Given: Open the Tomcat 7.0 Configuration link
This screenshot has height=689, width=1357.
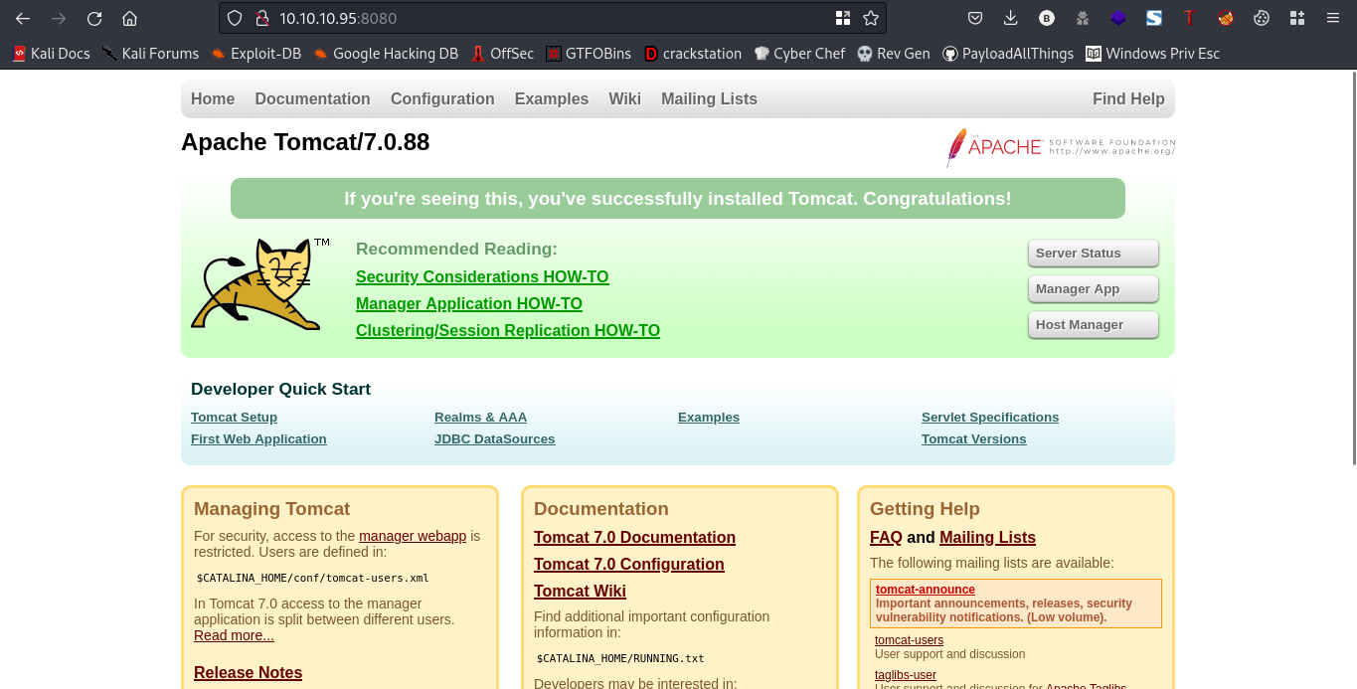Looking at the screenshot, I should (x=629, y=564).
